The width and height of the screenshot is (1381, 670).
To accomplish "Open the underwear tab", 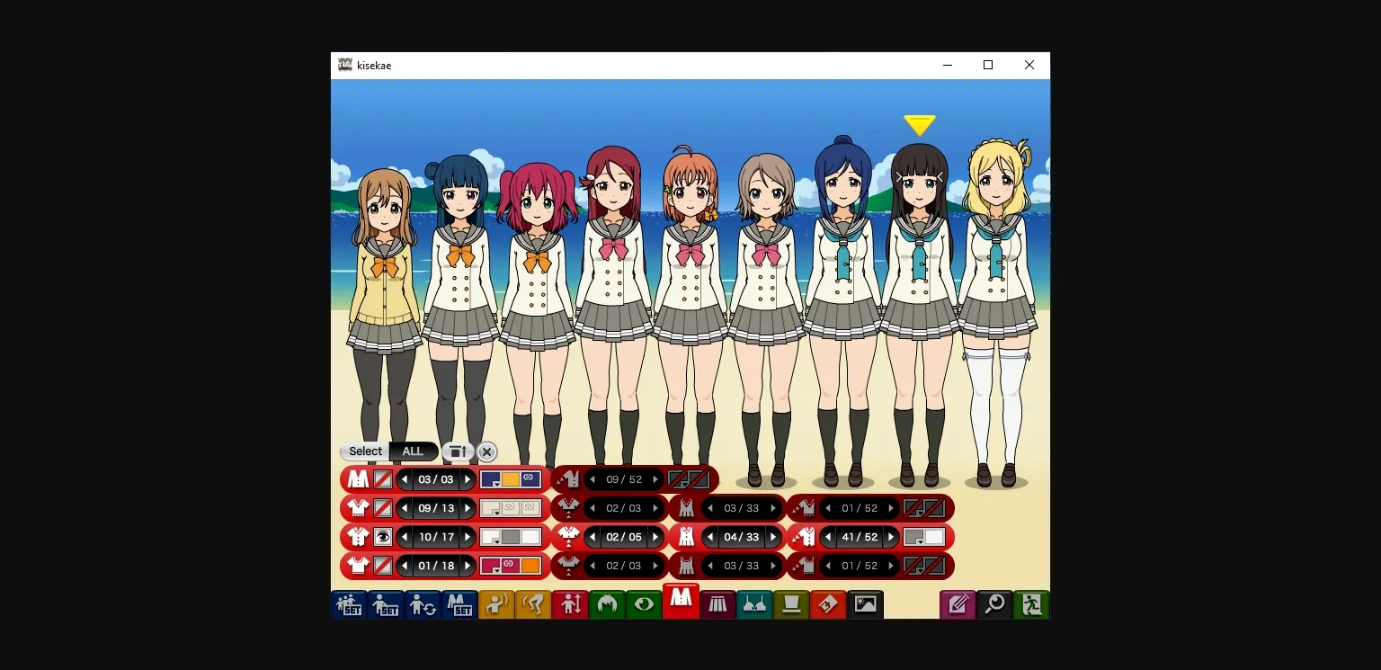I will point(754,604).
